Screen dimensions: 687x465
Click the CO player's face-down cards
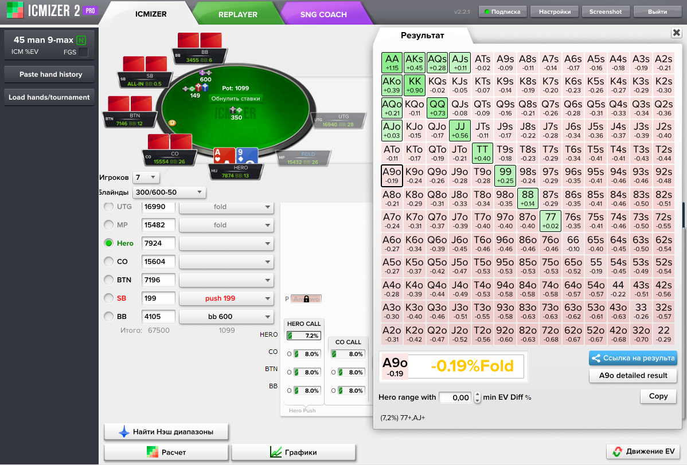tap(170, 142)
